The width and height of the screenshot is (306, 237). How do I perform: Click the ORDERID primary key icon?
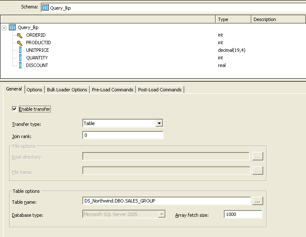(19, 35)
